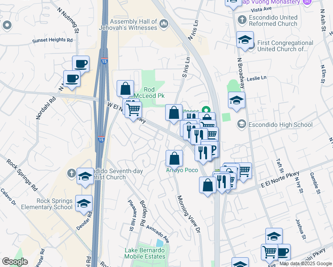
Task: Click the upper coffee cup marker near N Nutmeg St
Action: (81, 65)
